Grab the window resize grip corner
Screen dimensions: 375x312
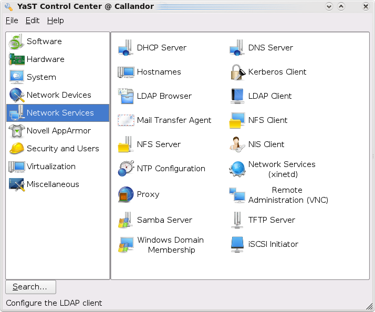point(370,307)
